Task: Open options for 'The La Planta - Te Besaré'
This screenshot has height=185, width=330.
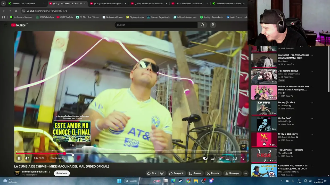Action: coord(312,150)
